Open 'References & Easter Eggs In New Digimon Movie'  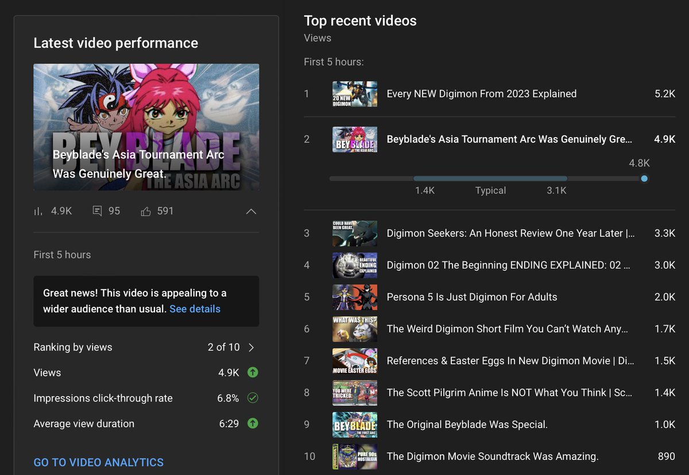point(510,361)
